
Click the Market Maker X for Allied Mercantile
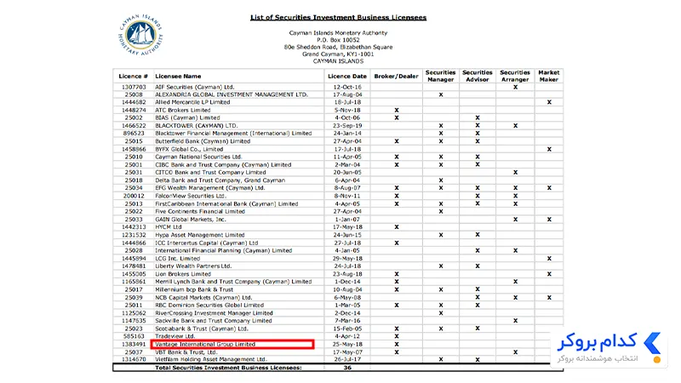[549, 102]
